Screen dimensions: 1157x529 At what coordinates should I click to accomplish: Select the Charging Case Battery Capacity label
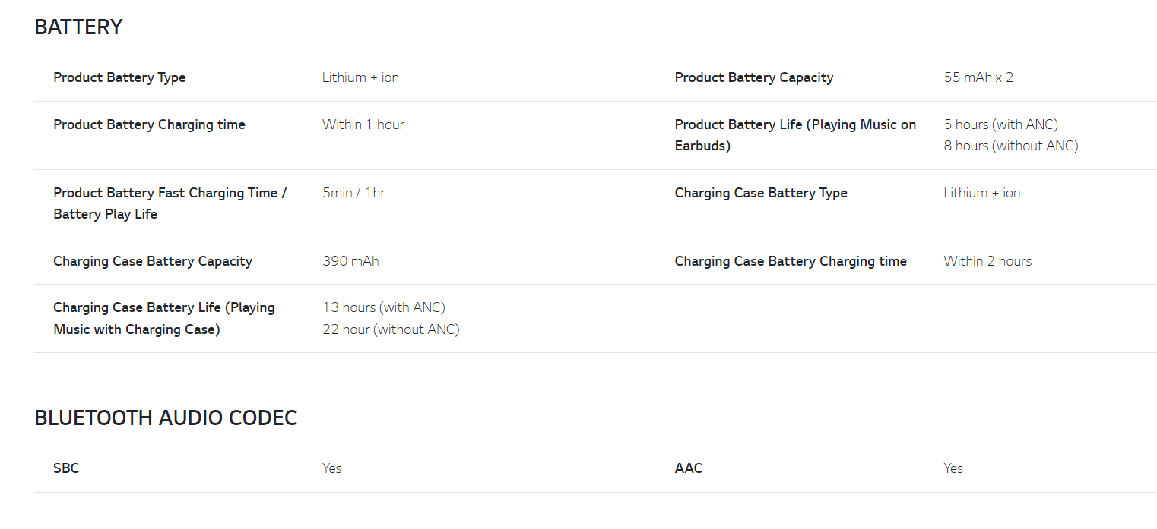152,261
